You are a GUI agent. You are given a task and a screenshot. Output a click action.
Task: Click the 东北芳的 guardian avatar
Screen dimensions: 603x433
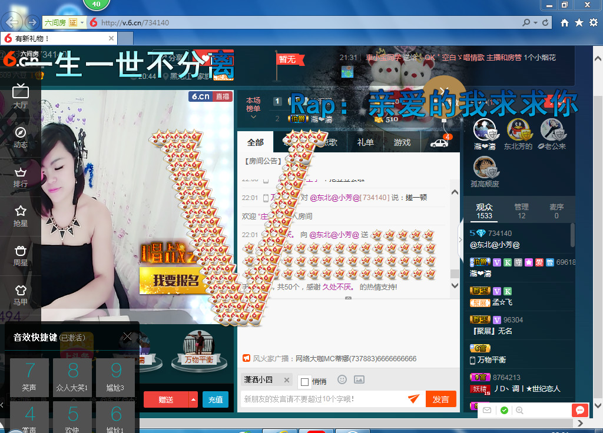coord(519,130)
